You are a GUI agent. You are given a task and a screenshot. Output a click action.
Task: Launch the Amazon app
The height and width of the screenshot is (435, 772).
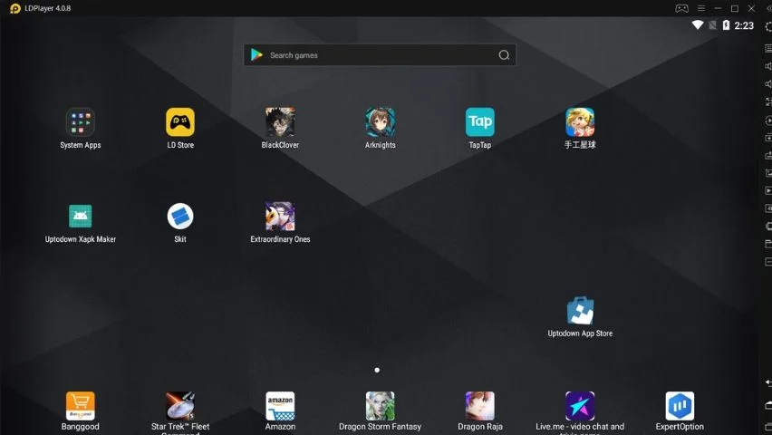click(x=280, y=406)
